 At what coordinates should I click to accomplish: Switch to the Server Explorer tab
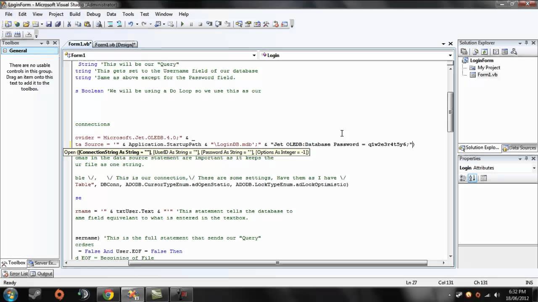pos(42,263)
